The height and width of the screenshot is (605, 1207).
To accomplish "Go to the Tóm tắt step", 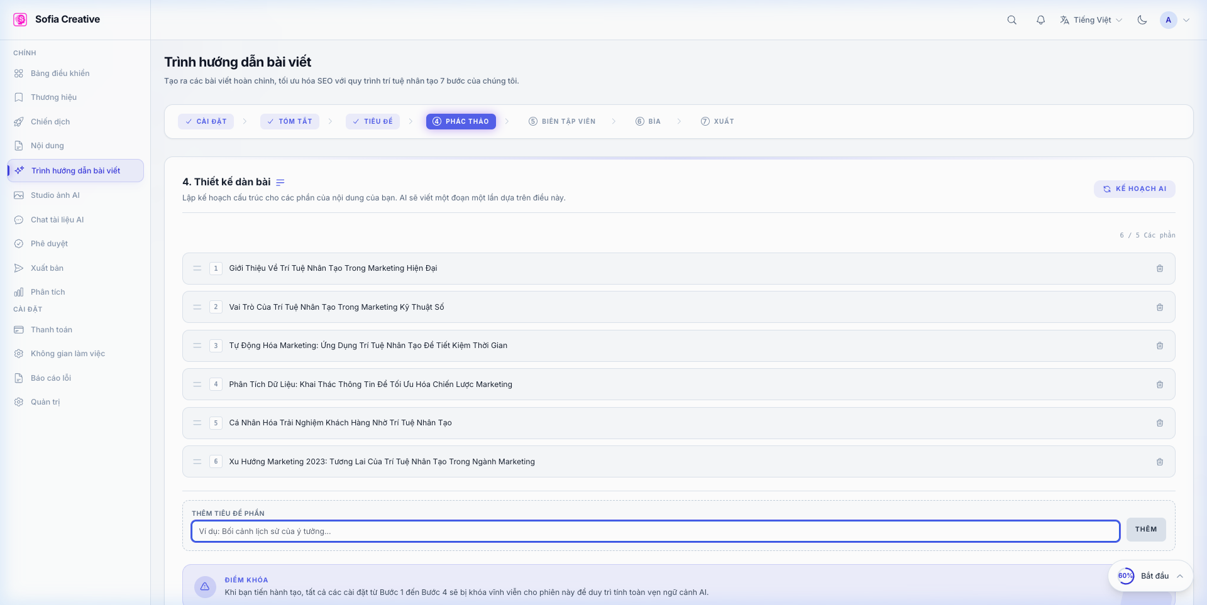I will [290, 121].
